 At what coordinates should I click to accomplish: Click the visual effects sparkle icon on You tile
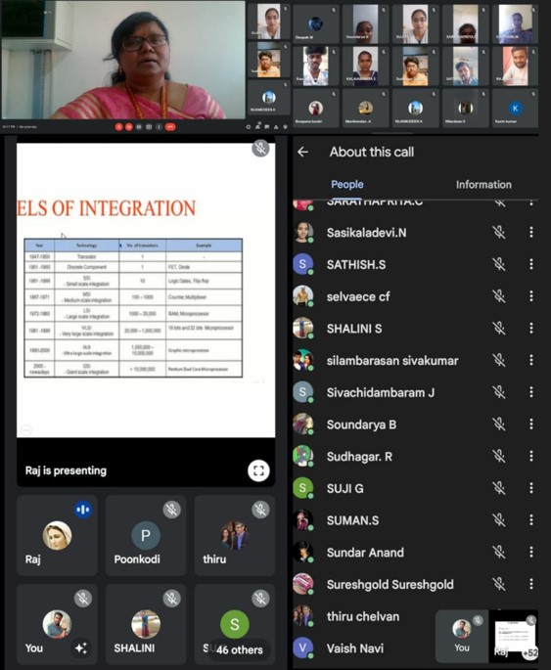click(x=81, y=648)
